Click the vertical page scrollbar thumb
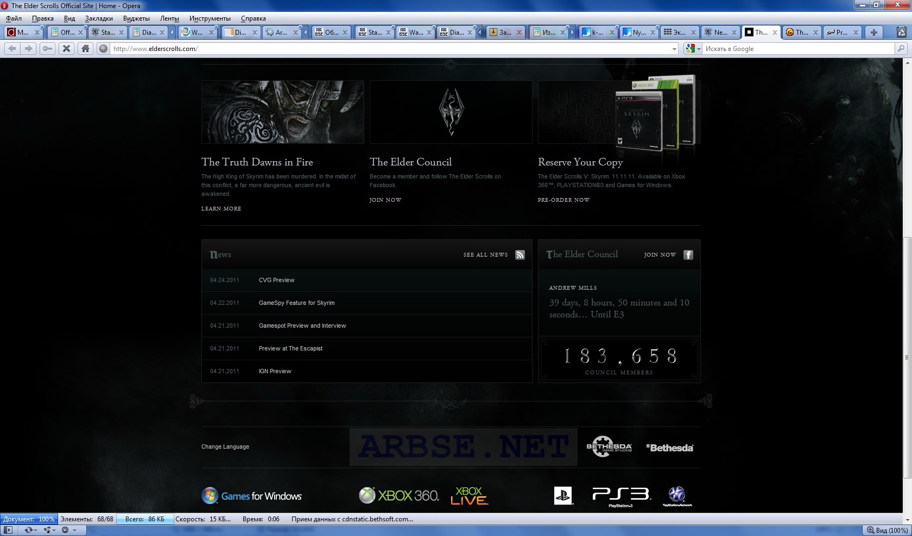 pyautogui.click(x=907, y=358)
